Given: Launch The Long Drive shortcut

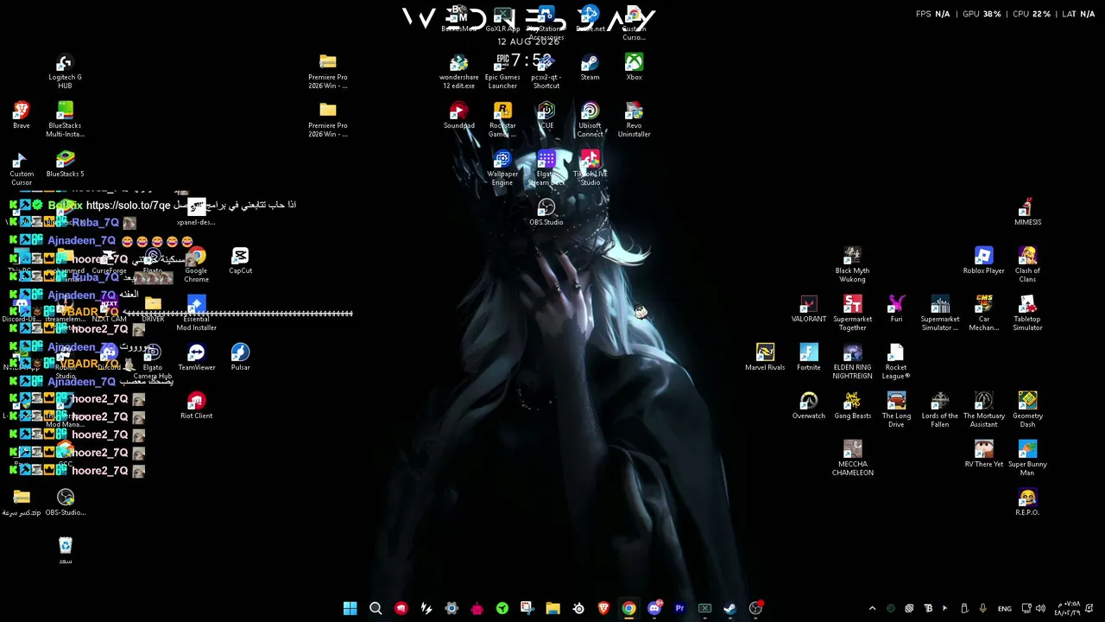Looking at the screenshot, I should 896,410.
